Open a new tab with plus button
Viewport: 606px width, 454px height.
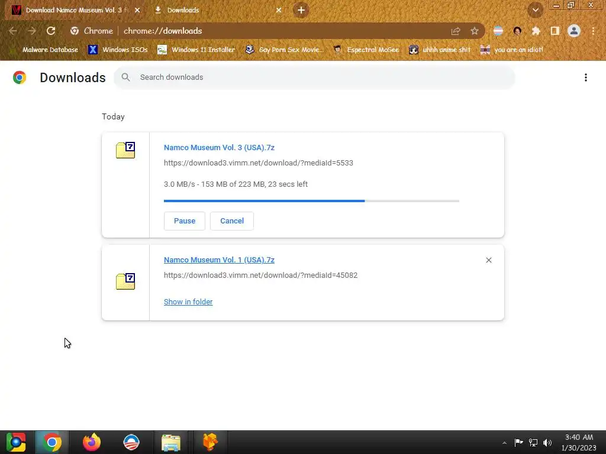(301, 10)
